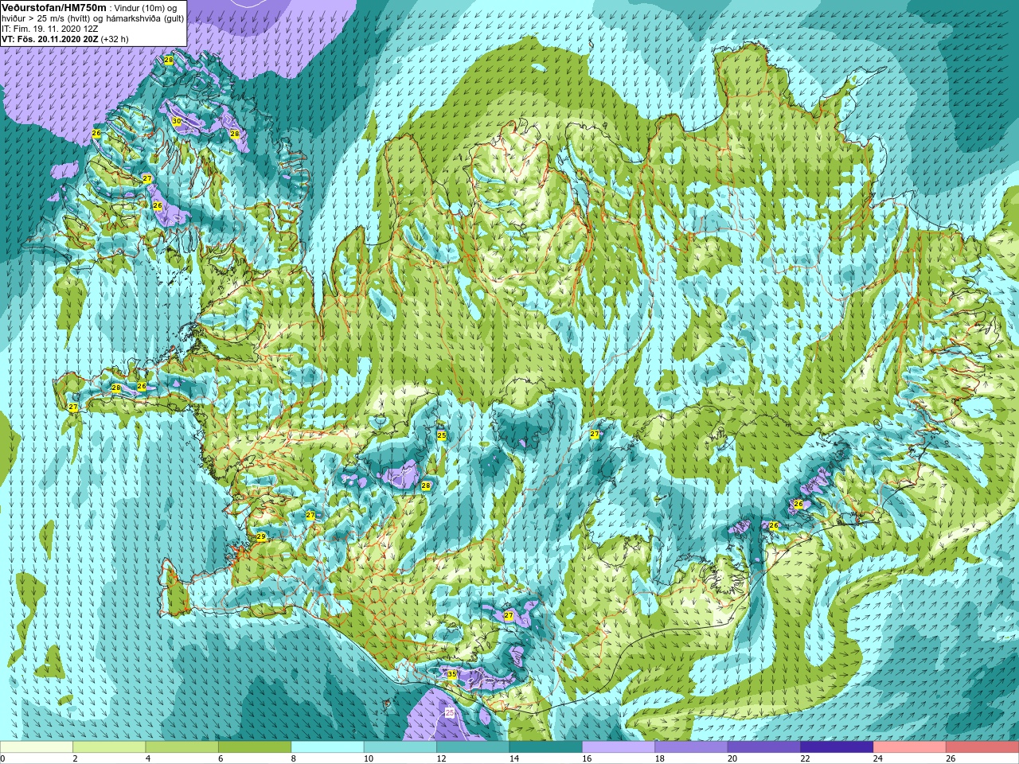The height and width of the screenshot is (764, 1019).
Task: Click the legend scale label '26'
Action: tap(951, 758)
